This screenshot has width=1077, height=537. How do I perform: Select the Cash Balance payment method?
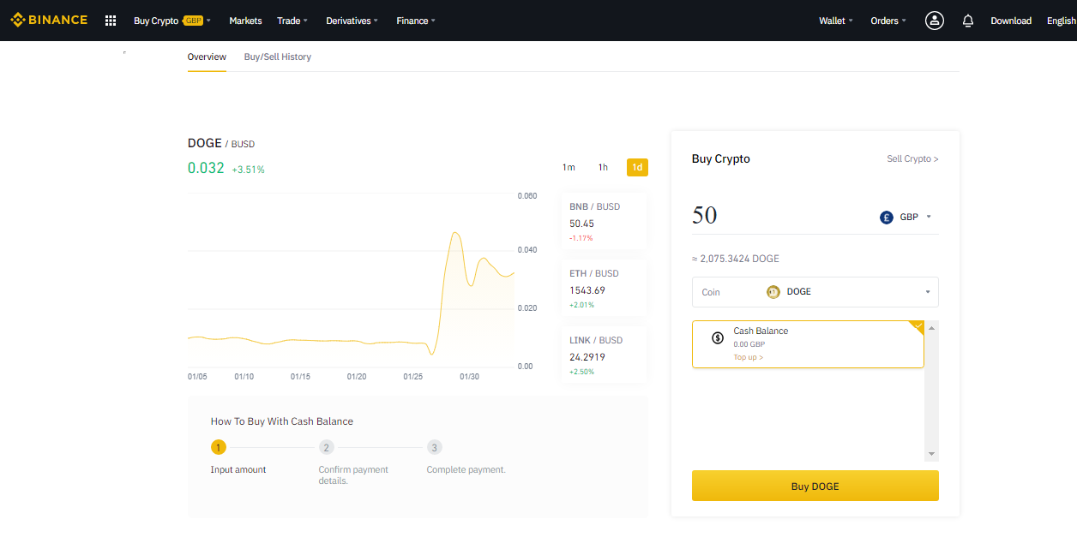[808, 344]
